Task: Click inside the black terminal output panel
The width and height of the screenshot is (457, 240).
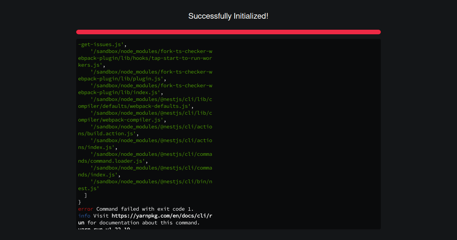Action: 297,133
